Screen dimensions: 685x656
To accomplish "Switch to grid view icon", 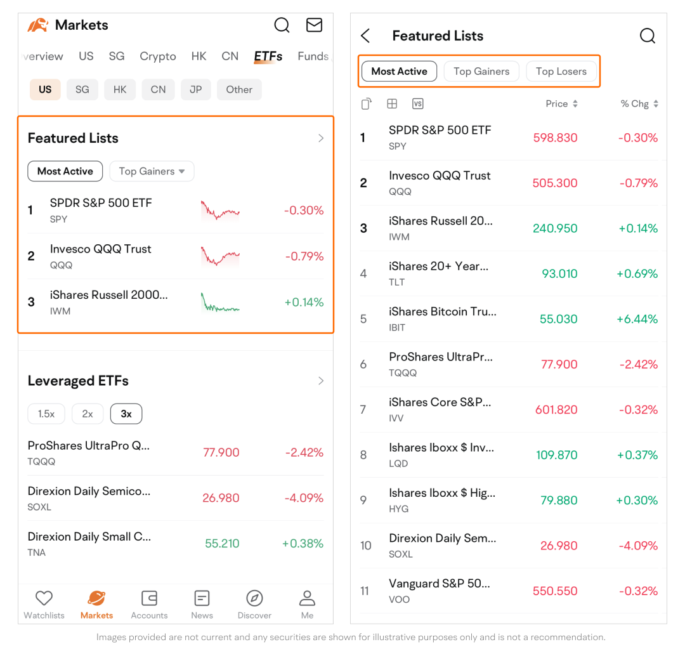I will tap(392, 104).
